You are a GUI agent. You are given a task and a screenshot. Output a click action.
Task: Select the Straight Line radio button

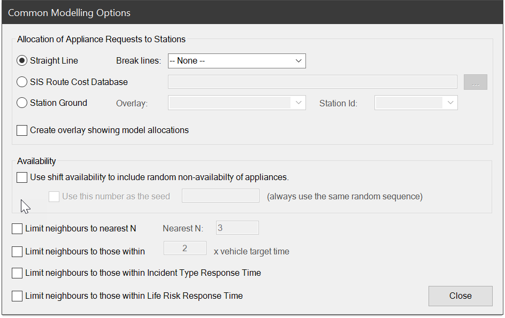click(x=21, y=60)
